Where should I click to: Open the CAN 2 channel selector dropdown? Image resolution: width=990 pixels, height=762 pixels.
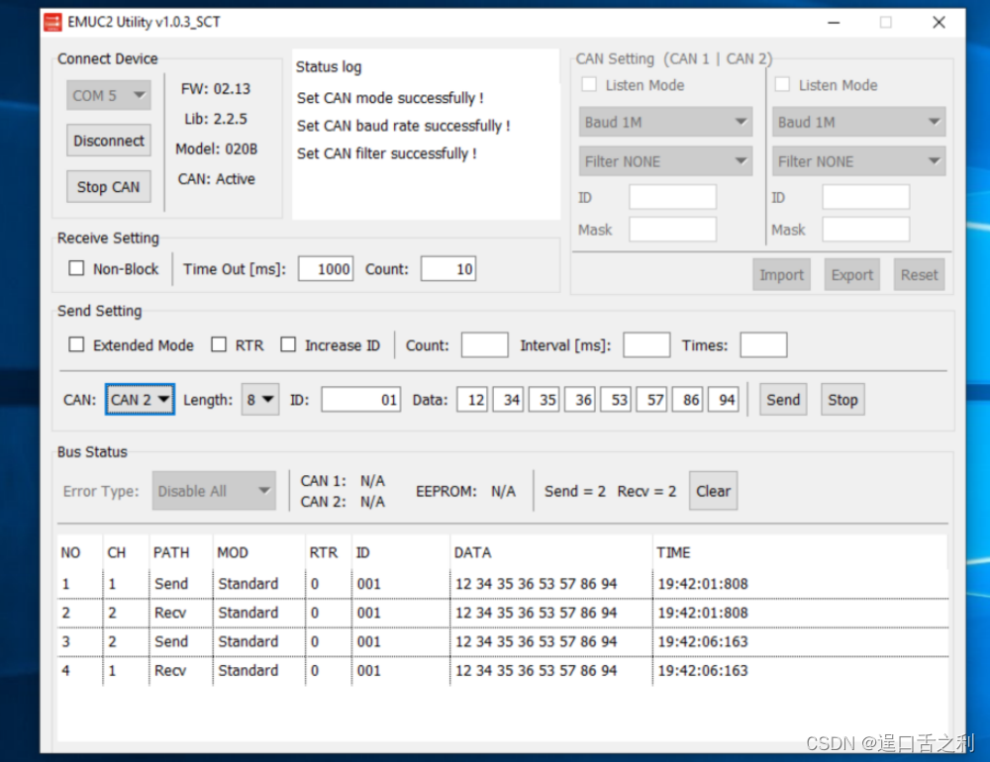140,400
